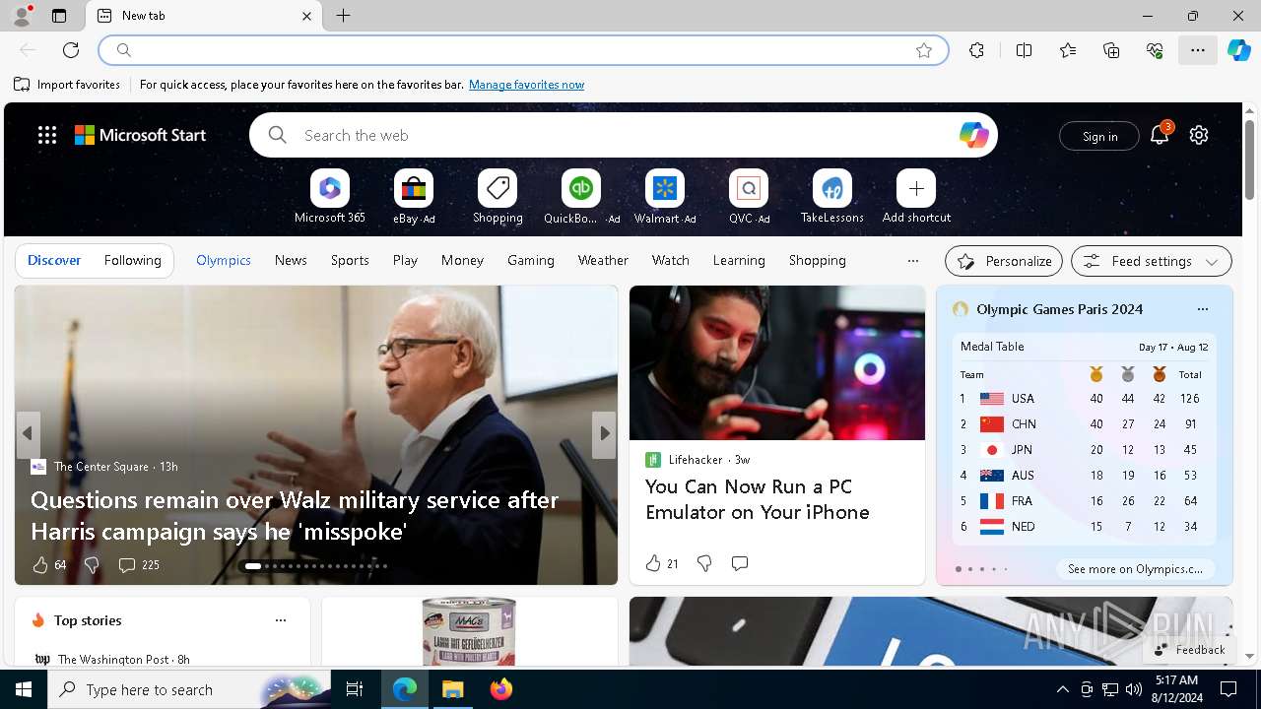Viewport: 1261px width, 709px height.
Task: Switch to the Discover tab
Action: (x=54, y=260)
